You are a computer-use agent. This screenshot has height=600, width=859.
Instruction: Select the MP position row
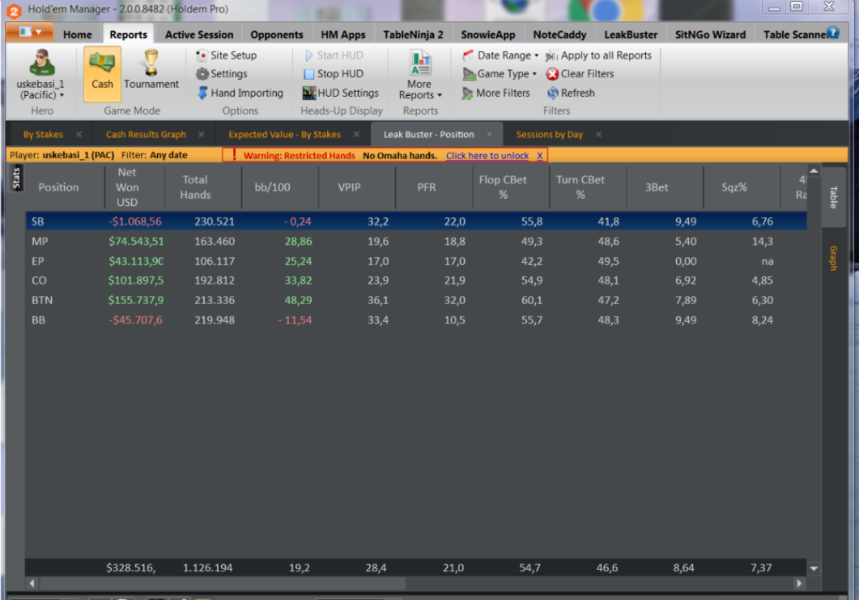pyautogui.click(x=416, y=242)
